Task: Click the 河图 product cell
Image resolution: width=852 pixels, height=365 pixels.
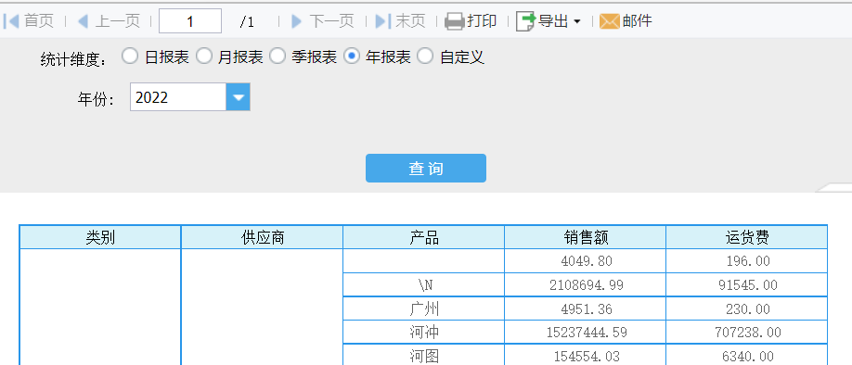Action: pyautogui.click(x=424, y=355)
